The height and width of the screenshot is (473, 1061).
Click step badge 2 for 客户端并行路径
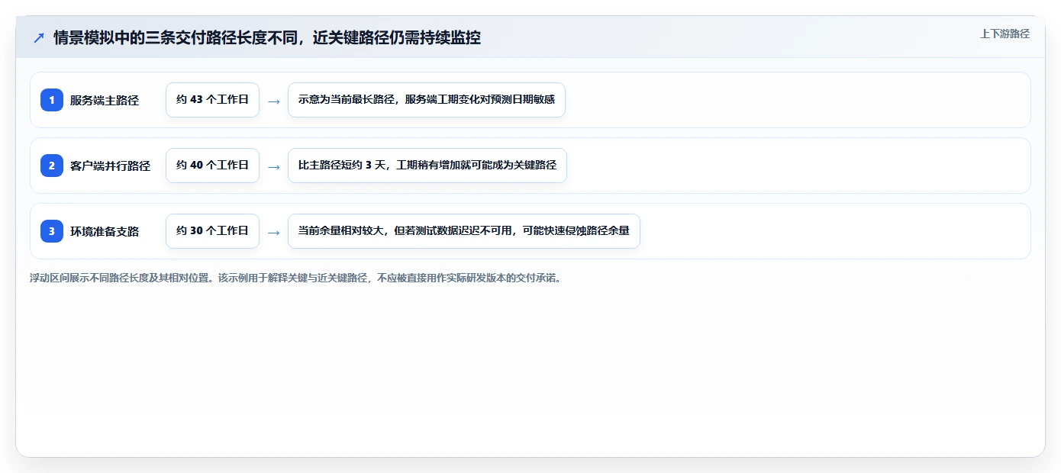pos(52,166)
